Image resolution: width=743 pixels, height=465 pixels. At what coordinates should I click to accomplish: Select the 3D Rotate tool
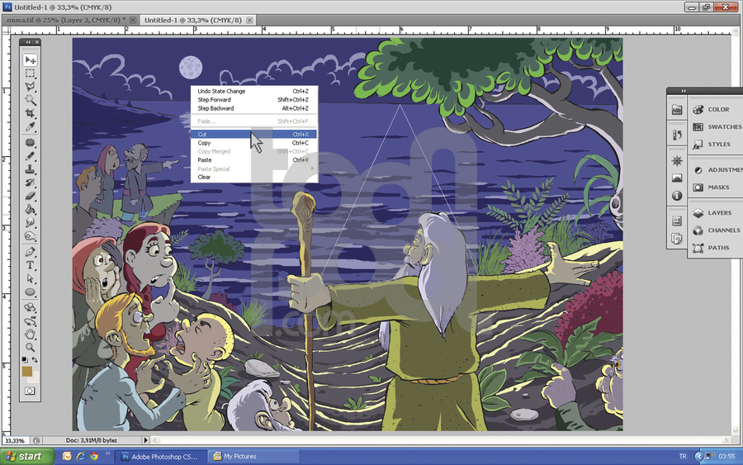(x=30, y=307)
